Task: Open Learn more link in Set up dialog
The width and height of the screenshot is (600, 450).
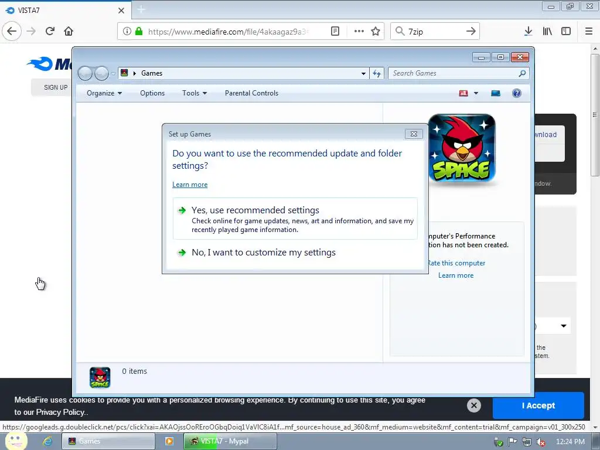Action: [190, 185]
